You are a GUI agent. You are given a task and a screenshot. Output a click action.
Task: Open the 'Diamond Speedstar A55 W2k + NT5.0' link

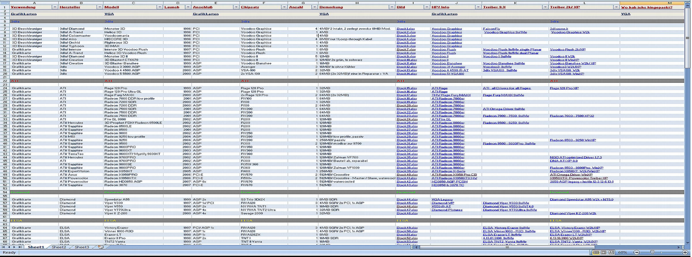(582, 200)
